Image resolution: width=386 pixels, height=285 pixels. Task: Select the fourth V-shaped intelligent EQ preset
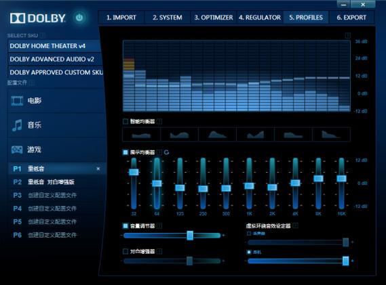pos(255,135)
